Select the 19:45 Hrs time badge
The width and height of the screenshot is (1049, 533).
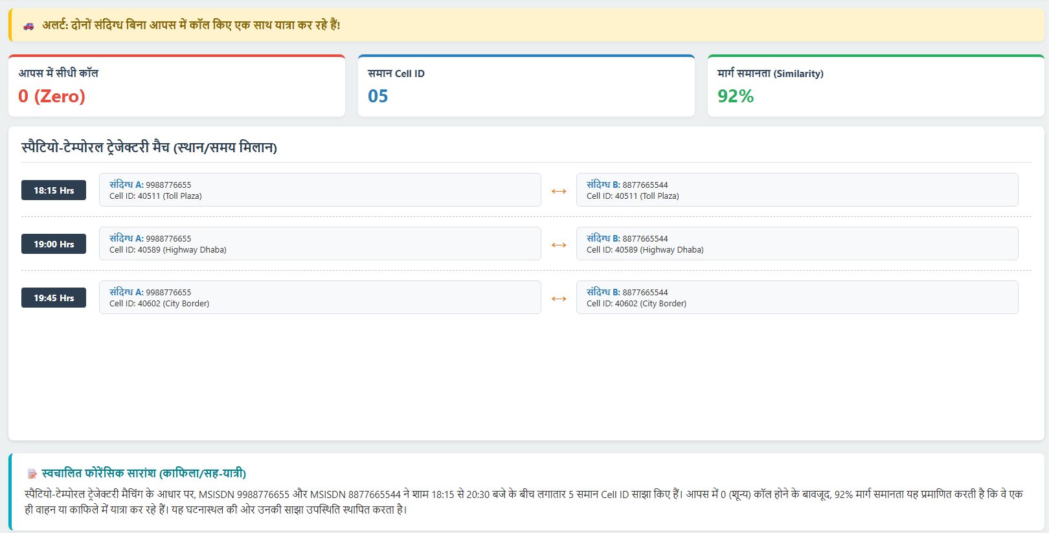[54, 298]
